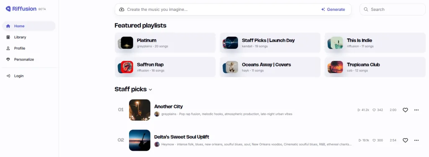Click the Personalize diamond icon

[x=8, y=59]
